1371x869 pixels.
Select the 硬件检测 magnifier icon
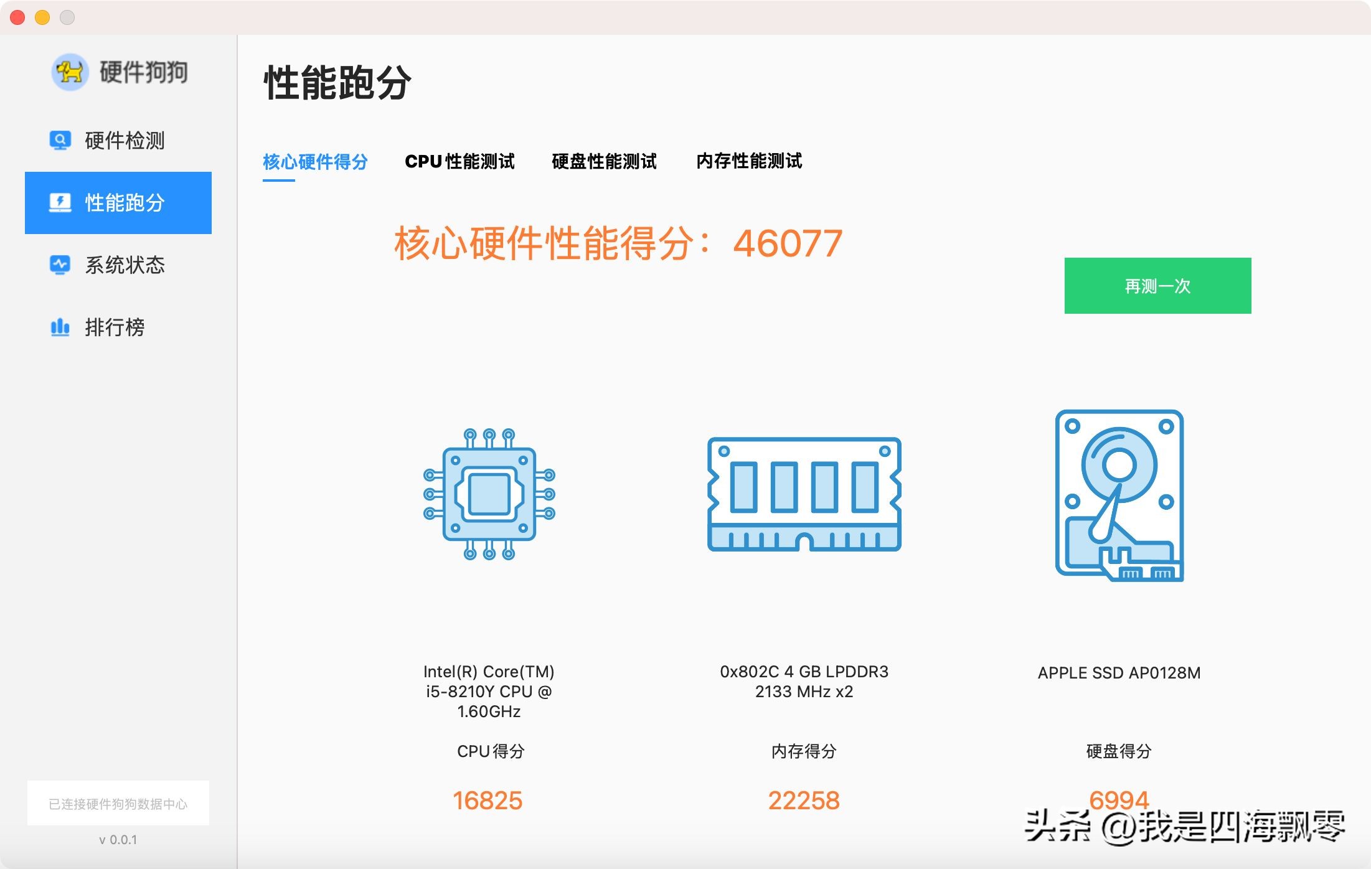pyautogui.click(x=59, y=141)
